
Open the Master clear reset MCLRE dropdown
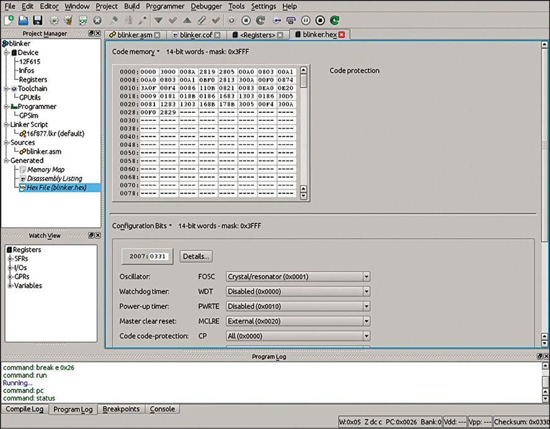point(298,321)
